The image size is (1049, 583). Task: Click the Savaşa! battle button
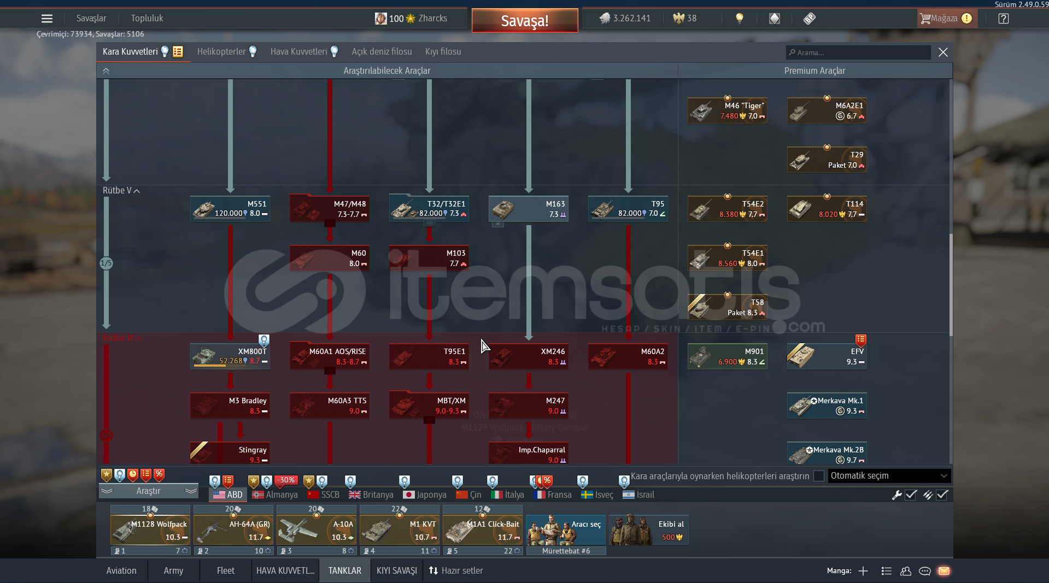[524, 21]
